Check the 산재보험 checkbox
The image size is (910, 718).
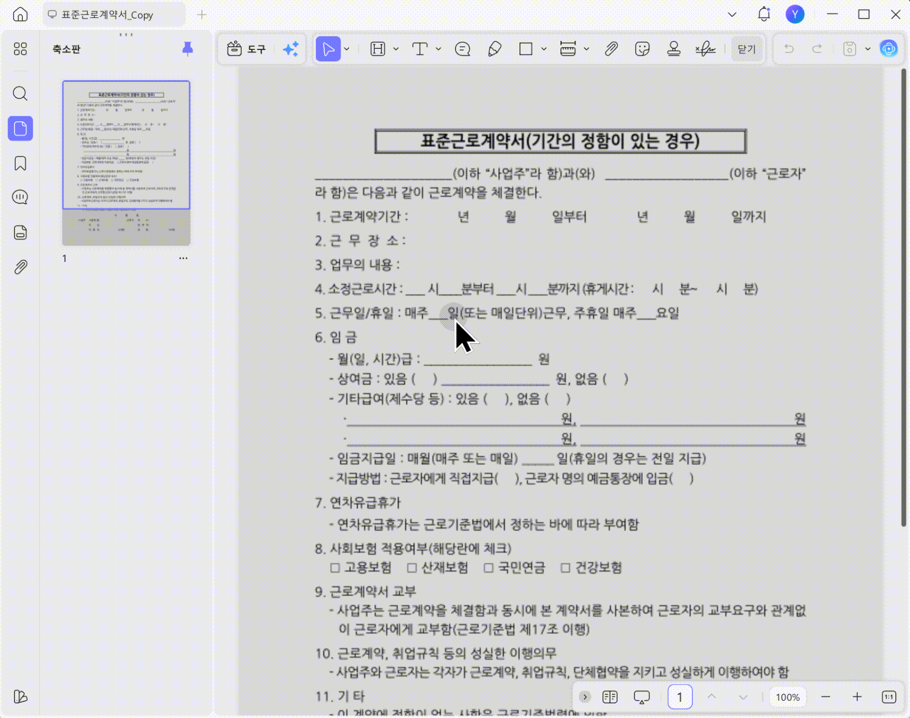coord(412,568)
